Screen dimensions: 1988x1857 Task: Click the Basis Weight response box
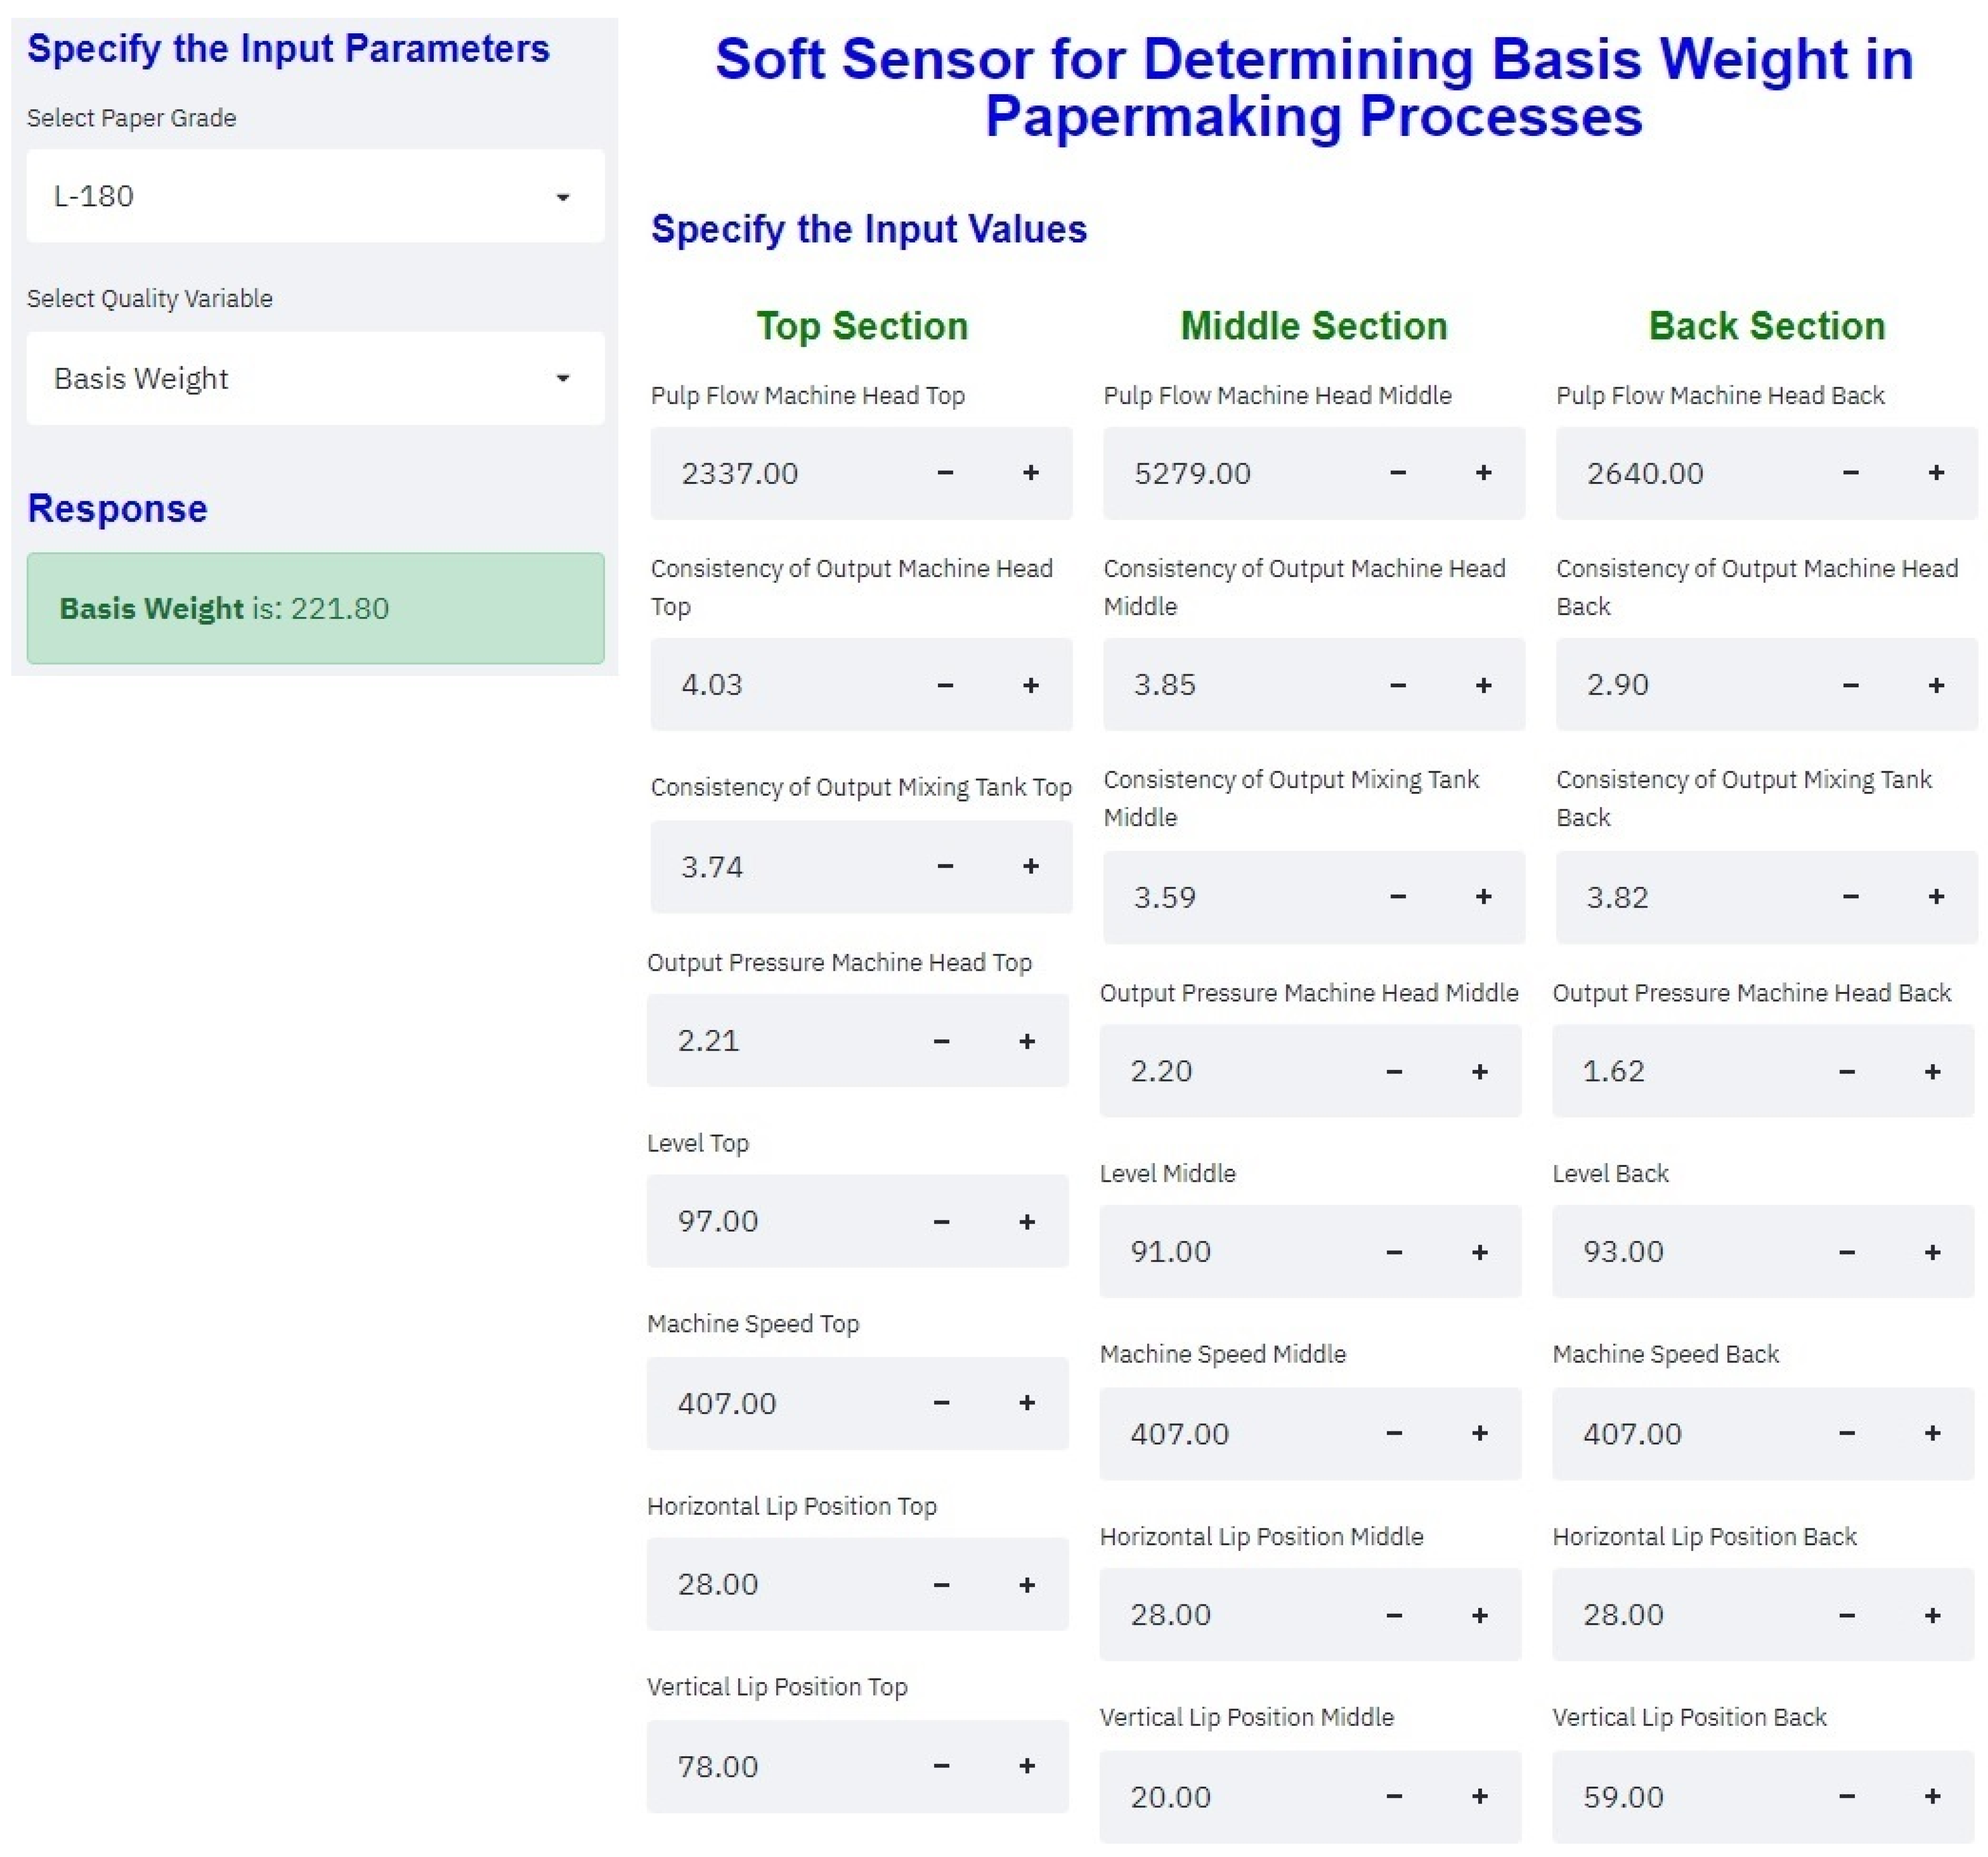315,608
